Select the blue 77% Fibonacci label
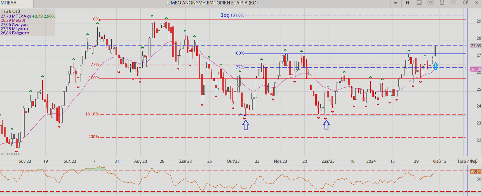This screenshot has width=482, height=196. pyautogui.click(x=240, y=67)
